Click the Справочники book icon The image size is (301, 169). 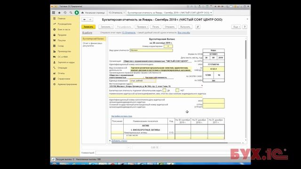55,79
